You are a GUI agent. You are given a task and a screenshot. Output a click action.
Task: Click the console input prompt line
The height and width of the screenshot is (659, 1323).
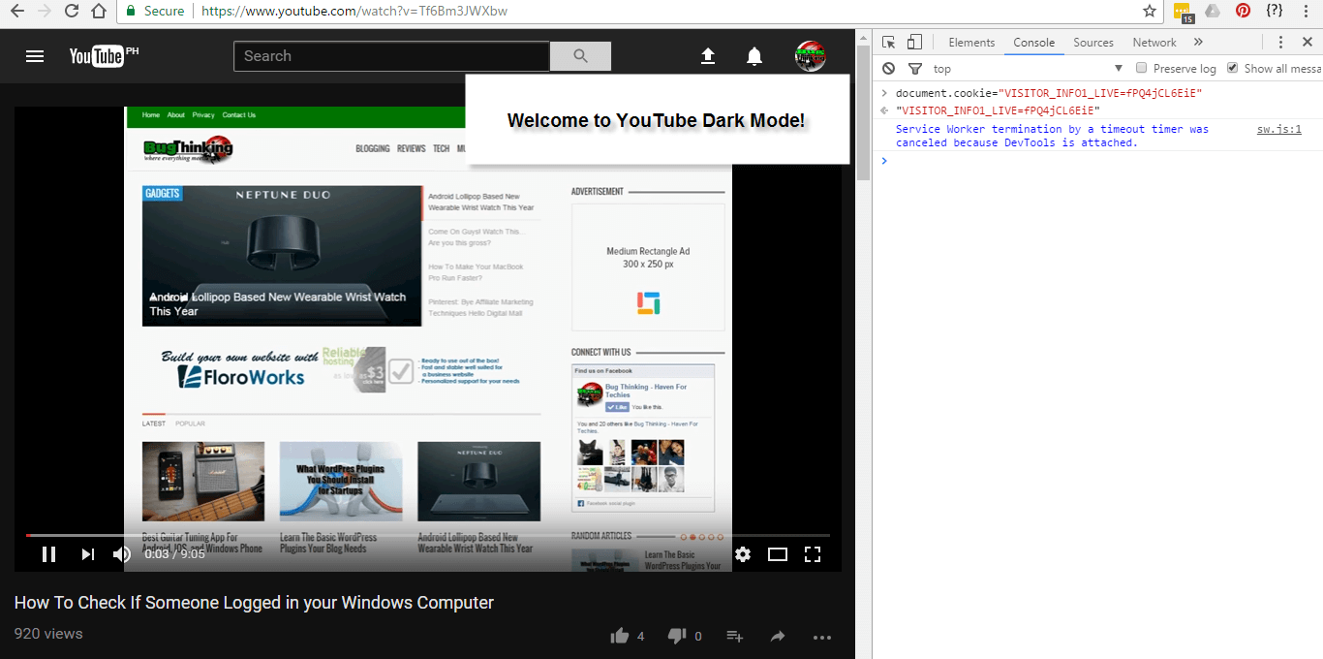pos(1099,161)
